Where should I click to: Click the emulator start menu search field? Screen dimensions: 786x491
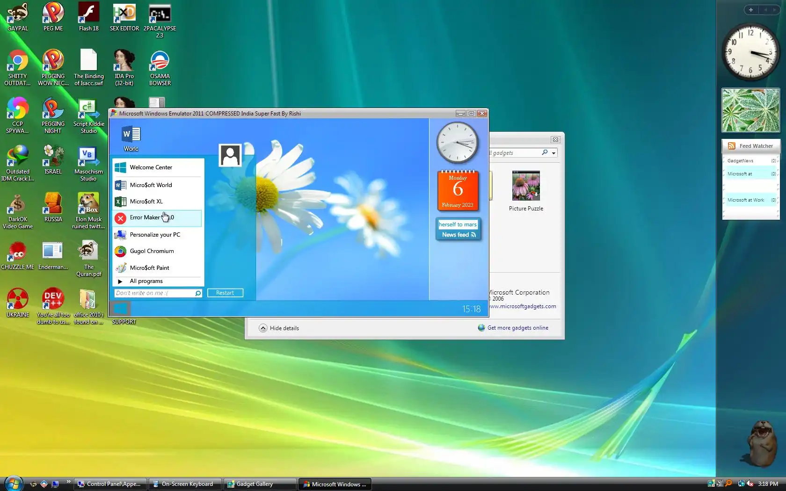[x=158, y=293]
